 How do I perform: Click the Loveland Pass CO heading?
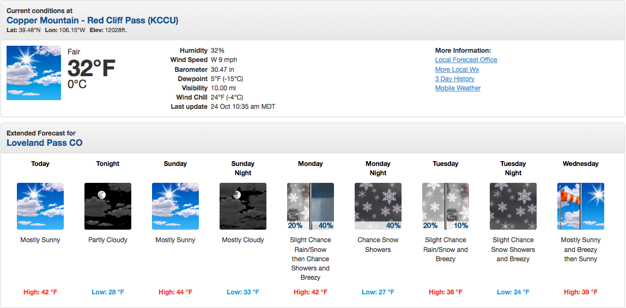coord(45,143)
